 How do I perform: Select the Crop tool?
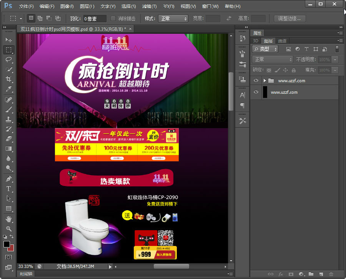[x=8, y=79]
